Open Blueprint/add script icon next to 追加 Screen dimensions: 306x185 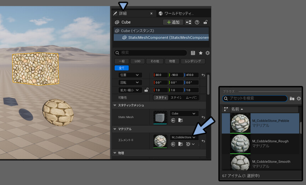[x=189, y=22]
